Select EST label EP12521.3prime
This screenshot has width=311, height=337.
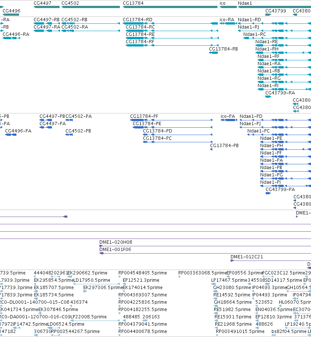pos(141,280)
